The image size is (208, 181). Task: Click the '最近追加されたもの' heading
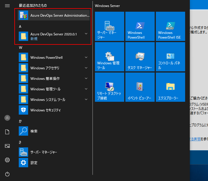[x=33, y=6]
